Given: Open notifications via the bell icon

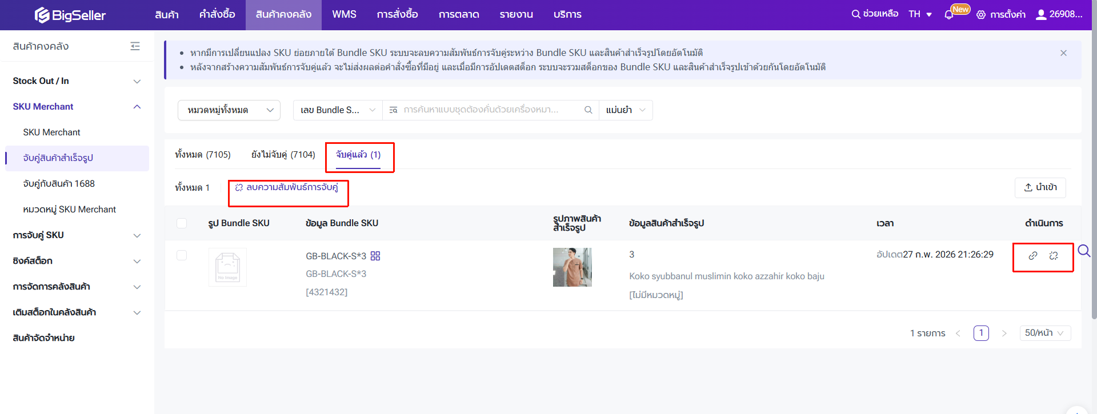Looking at the screenshot, I should (949, 15).
